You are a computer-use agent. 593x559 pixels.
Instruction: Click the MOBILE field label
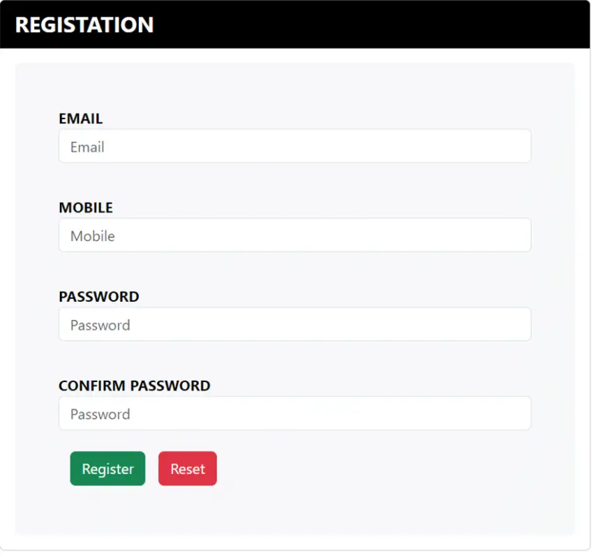(x=86, y=208)
